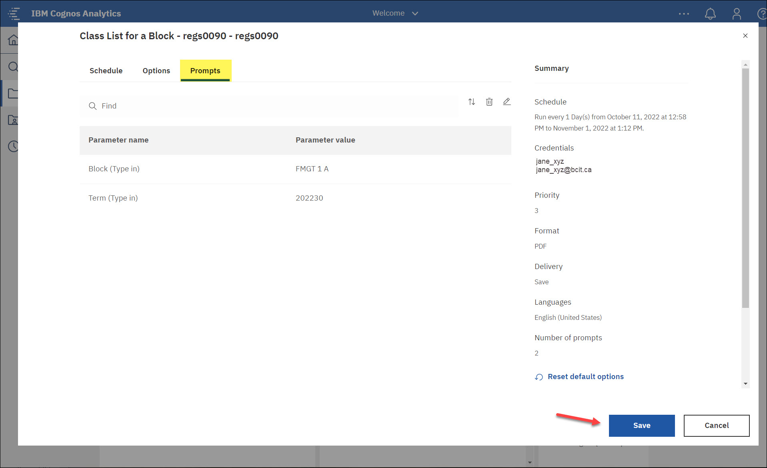Cancel the schedule dialog
The height and width of the screenshot is (468, 767).
(x=716, y=425)
